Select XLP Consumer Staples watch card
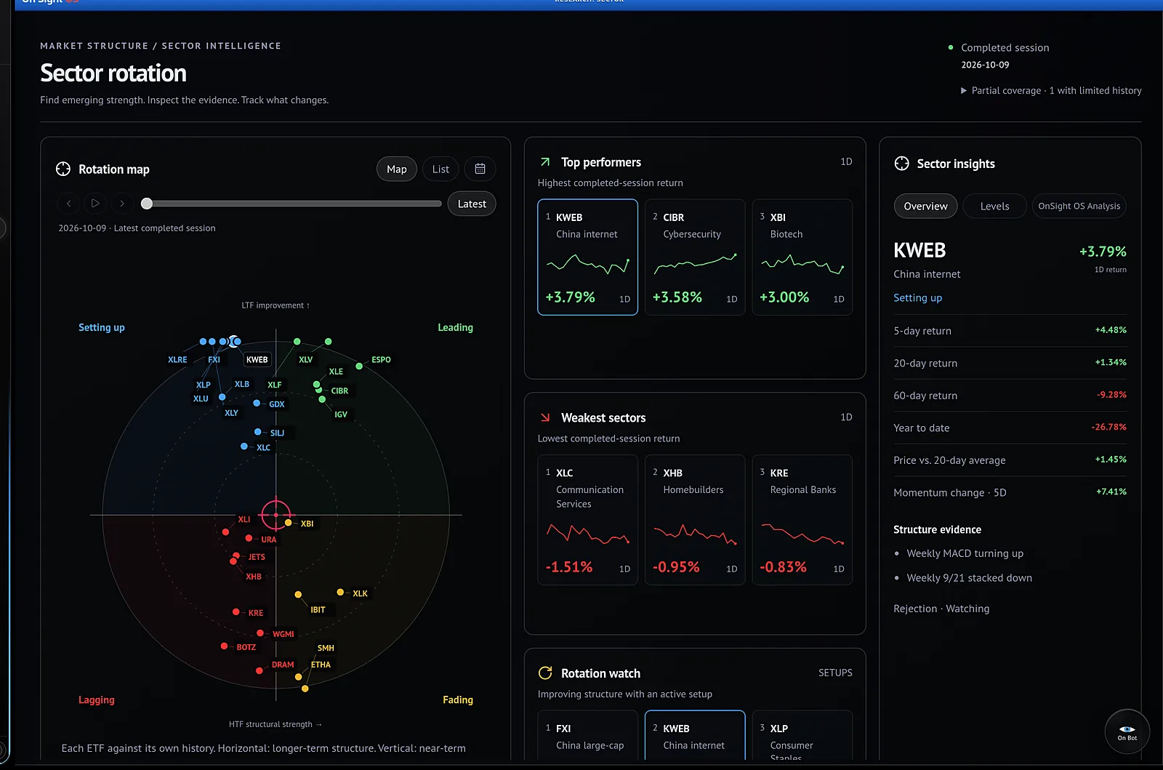Screen dimensions: 1163x770 tap(802, 736)
